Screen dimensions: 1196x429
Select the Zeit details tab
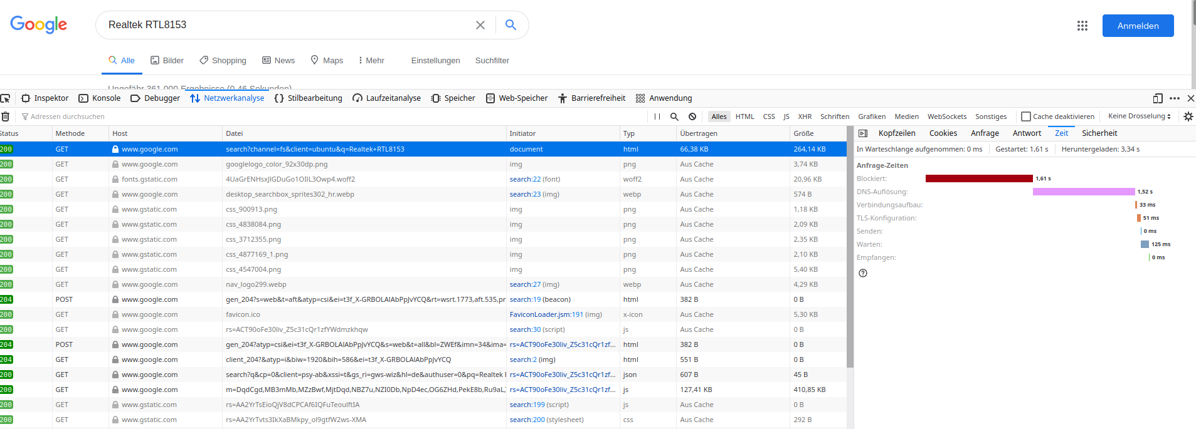pos(1061,133)
